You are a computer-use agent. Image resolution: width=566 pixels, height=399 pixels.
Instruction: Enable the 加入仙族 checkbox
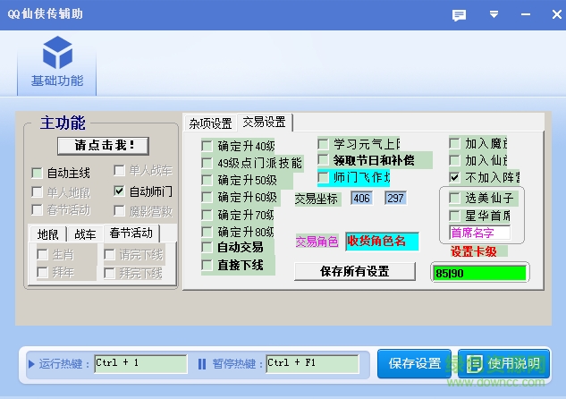click(454, 160)
